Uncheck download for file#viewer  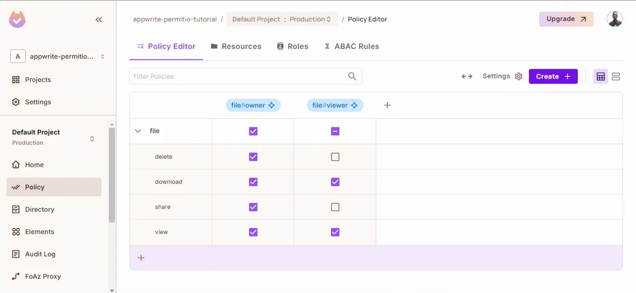tap(335, 182)
